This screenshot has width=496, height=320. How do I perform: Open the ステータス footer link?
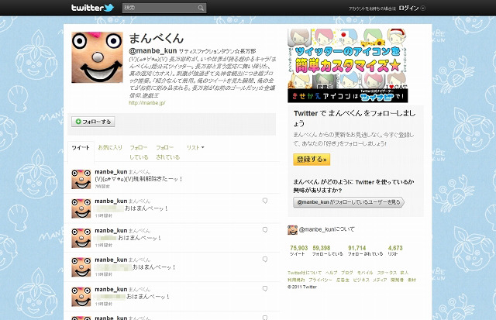[387, 273]
